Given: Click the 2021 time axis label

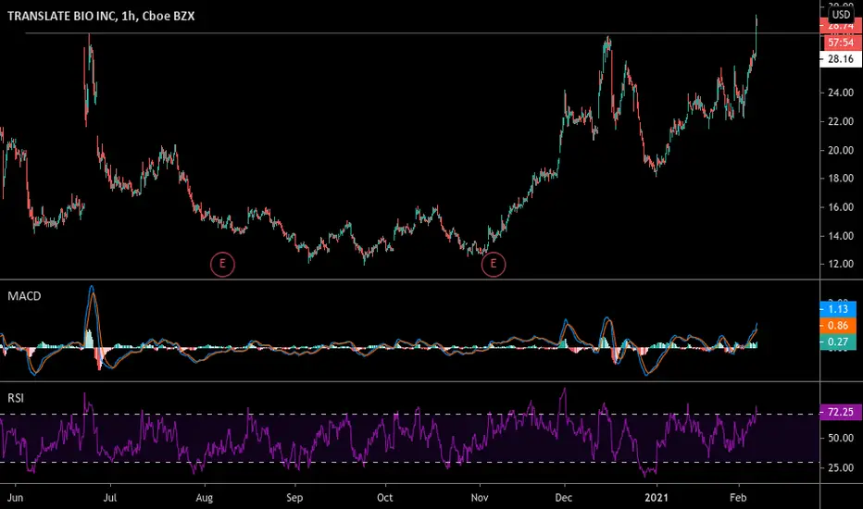Looking at the screenshot, I should [x=657, y=498].
